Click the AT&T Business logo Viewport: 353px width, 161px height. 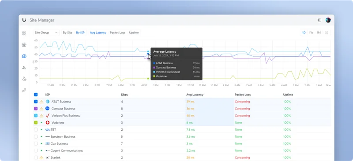(48, 102)
